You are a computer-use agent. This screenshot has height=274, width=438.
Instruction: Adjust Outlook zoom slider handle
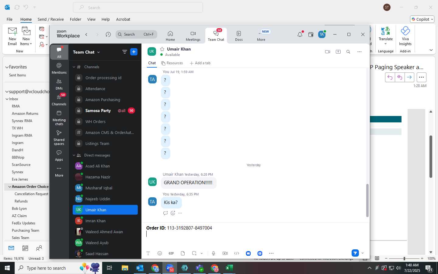tap(404, 258)
